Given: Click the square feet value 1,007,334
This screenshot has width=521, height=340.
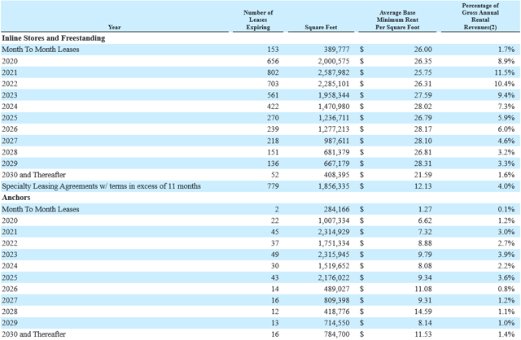Looking at the screenshot, I should pyautogui.click(x=334, y=220).
